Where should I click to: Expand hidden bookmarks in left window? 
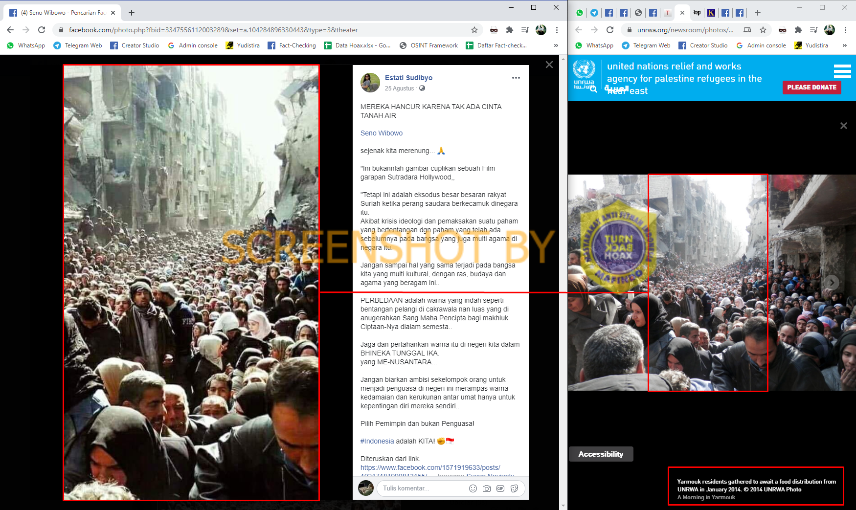tap(556, 45)
